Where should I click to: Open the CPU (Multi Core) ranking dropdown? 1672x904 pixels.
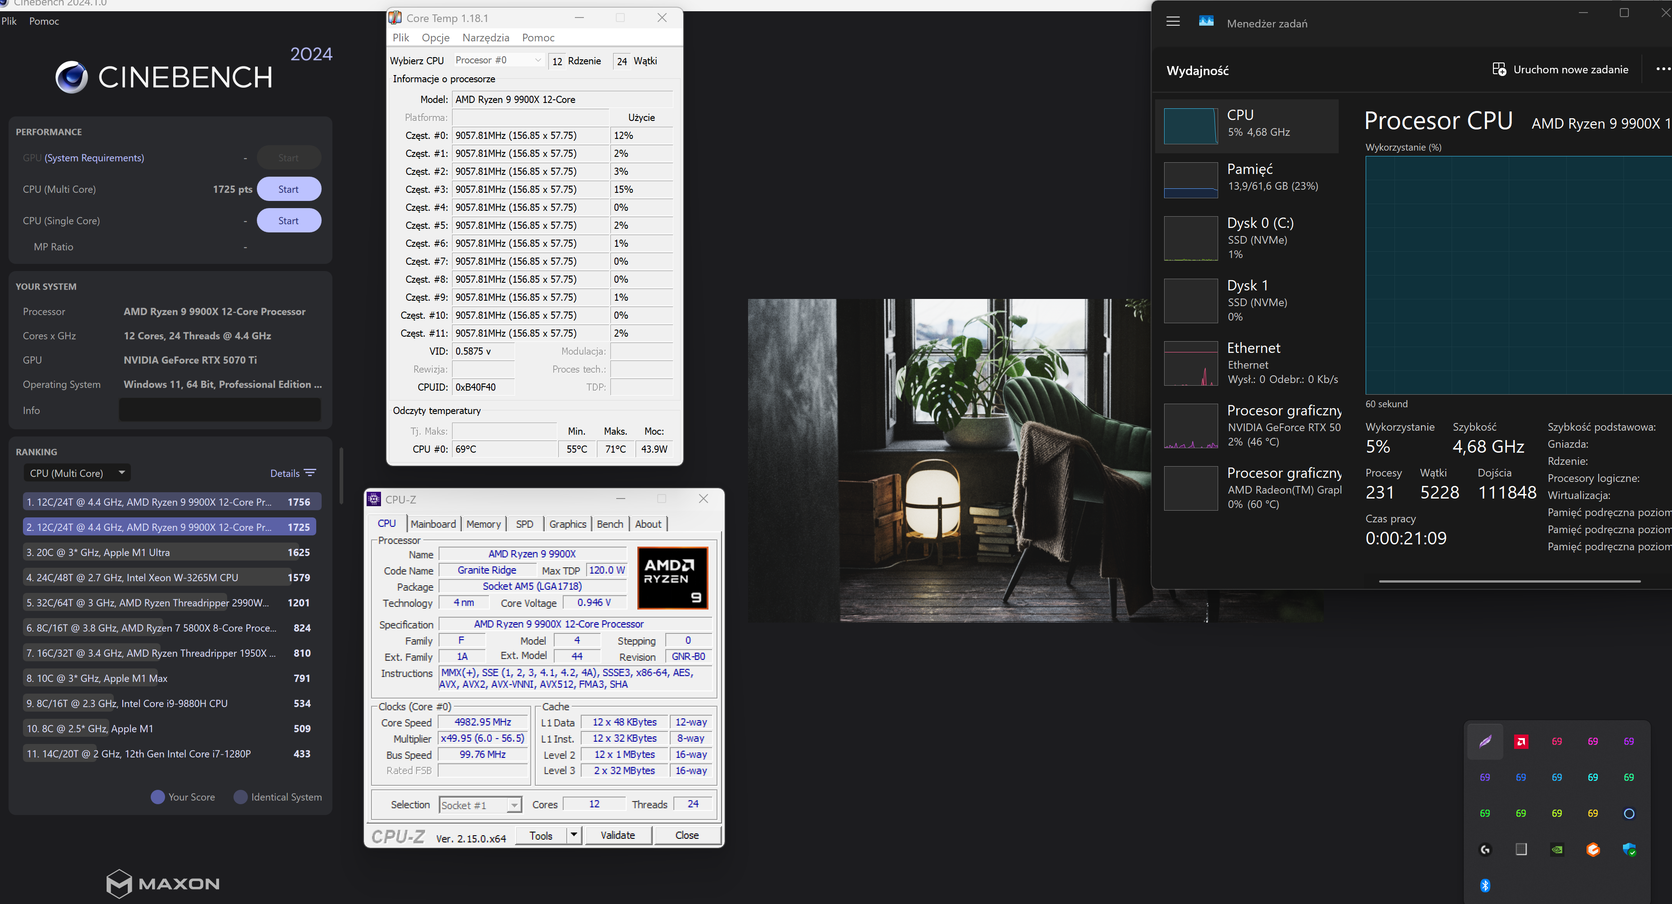pyautogui.click(x=77, y=473)
